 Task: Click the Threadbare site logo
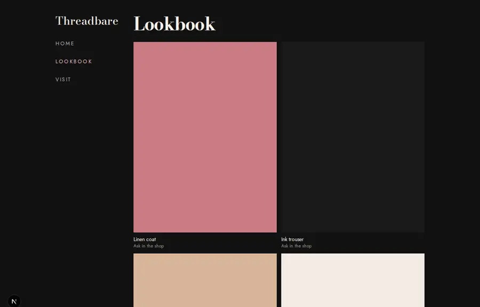pyautogui.click(x=86, y=21)
